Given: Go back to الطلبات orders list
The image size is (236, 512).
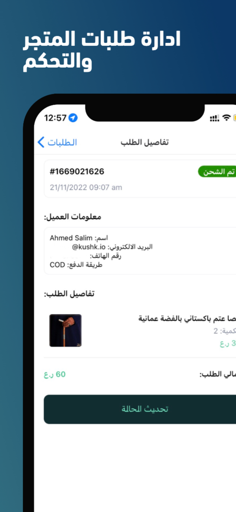Looking at the screenshot, I should pos(57,142).
